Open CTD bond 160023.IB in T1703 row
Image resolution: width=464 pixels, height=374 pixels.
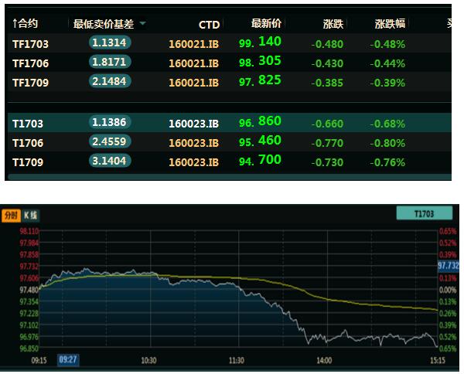pos(193,123)
